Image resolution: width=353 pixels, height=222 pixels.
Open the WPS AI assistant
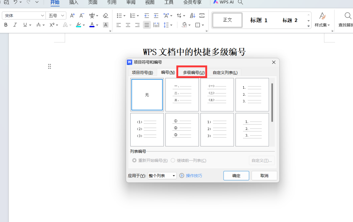coord(223,2)
